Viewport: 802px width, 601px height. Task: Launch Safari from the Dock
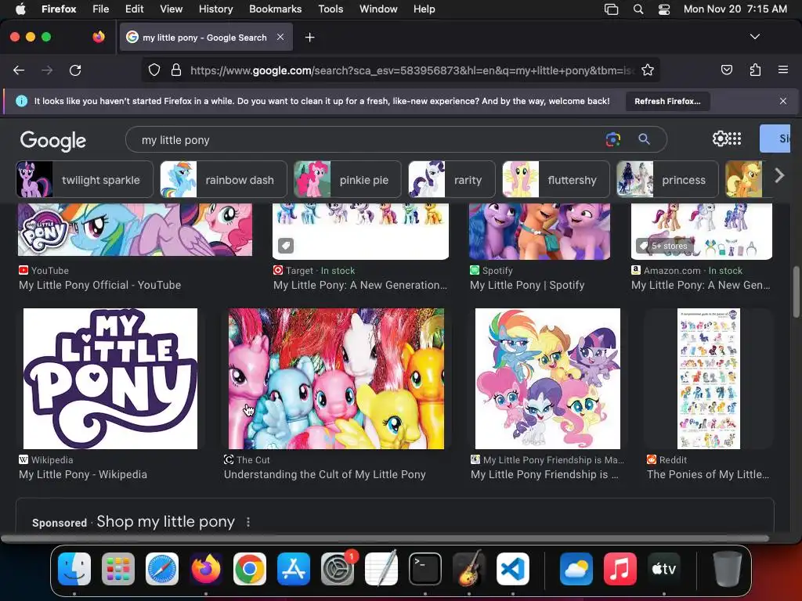coord(162,568)
